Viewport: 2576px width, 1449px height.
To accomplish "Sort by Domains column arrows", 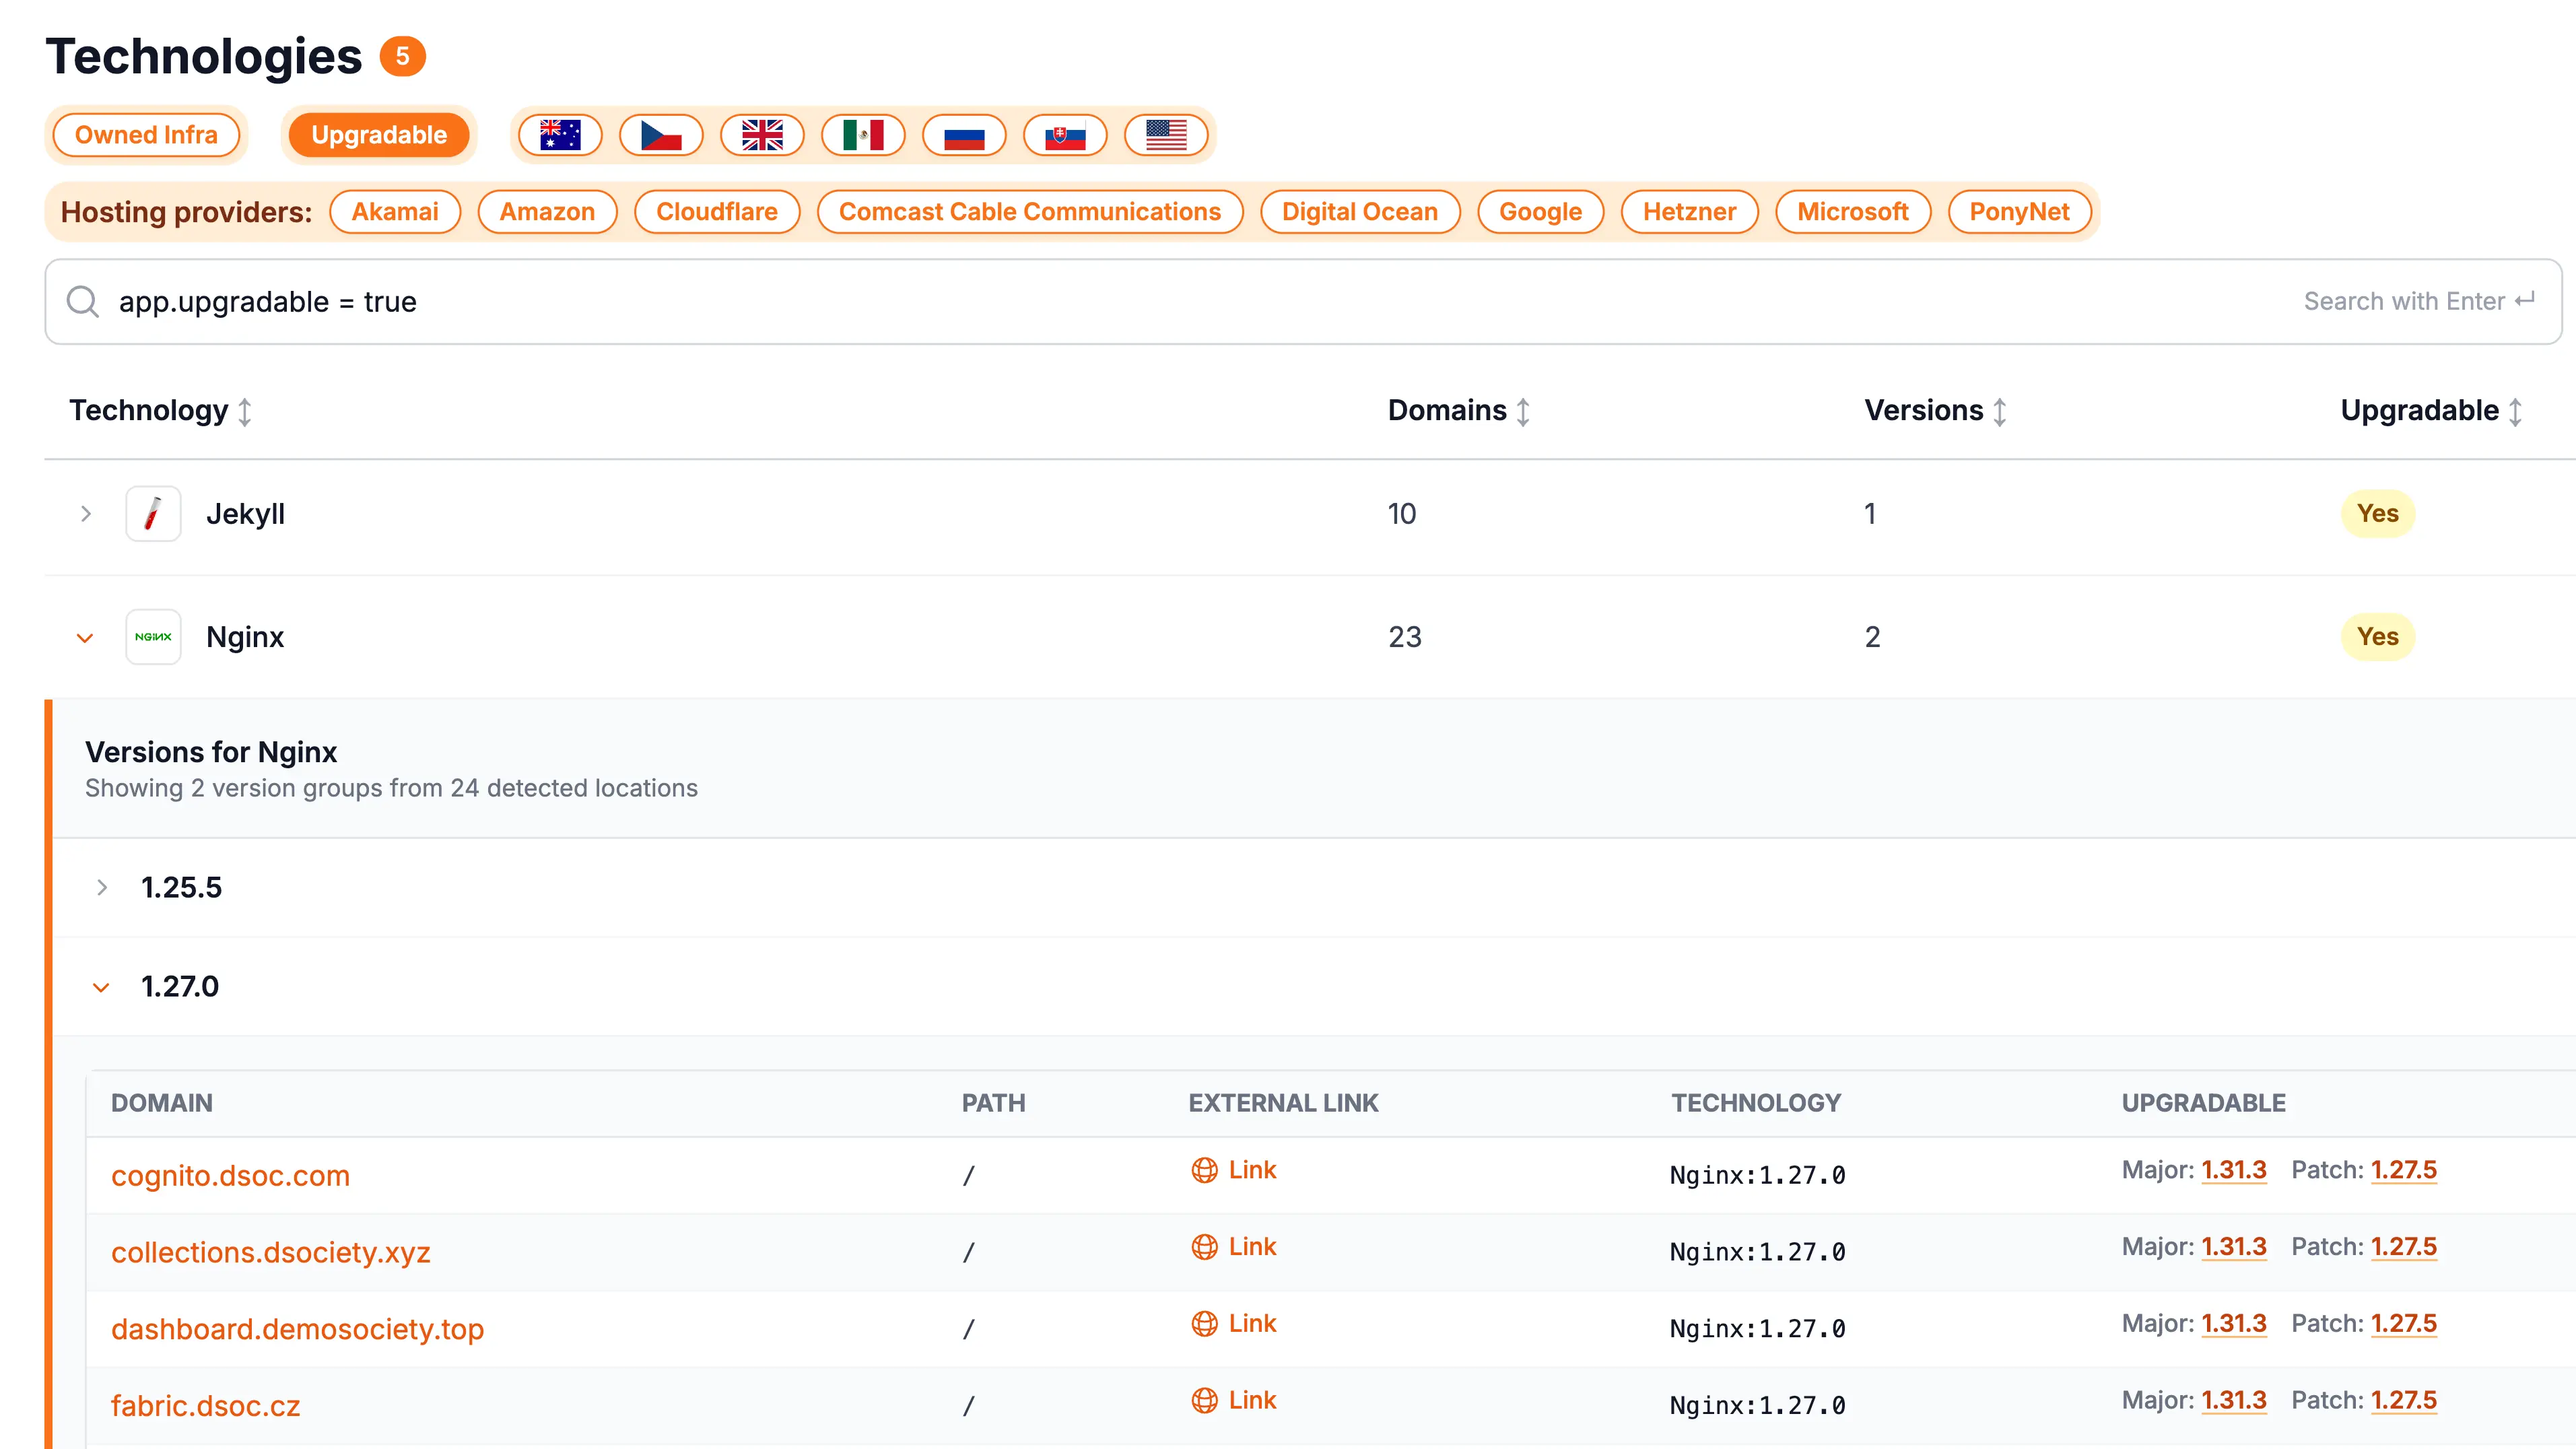I will click(x=1522, y=411).
